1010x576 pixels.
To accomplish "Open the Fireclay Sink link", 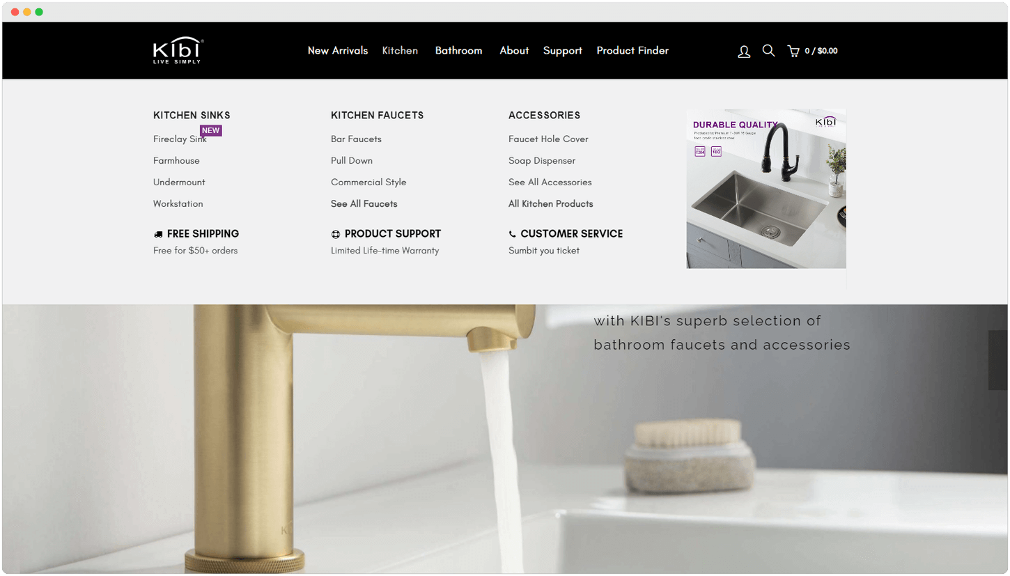I will (180, 139).
